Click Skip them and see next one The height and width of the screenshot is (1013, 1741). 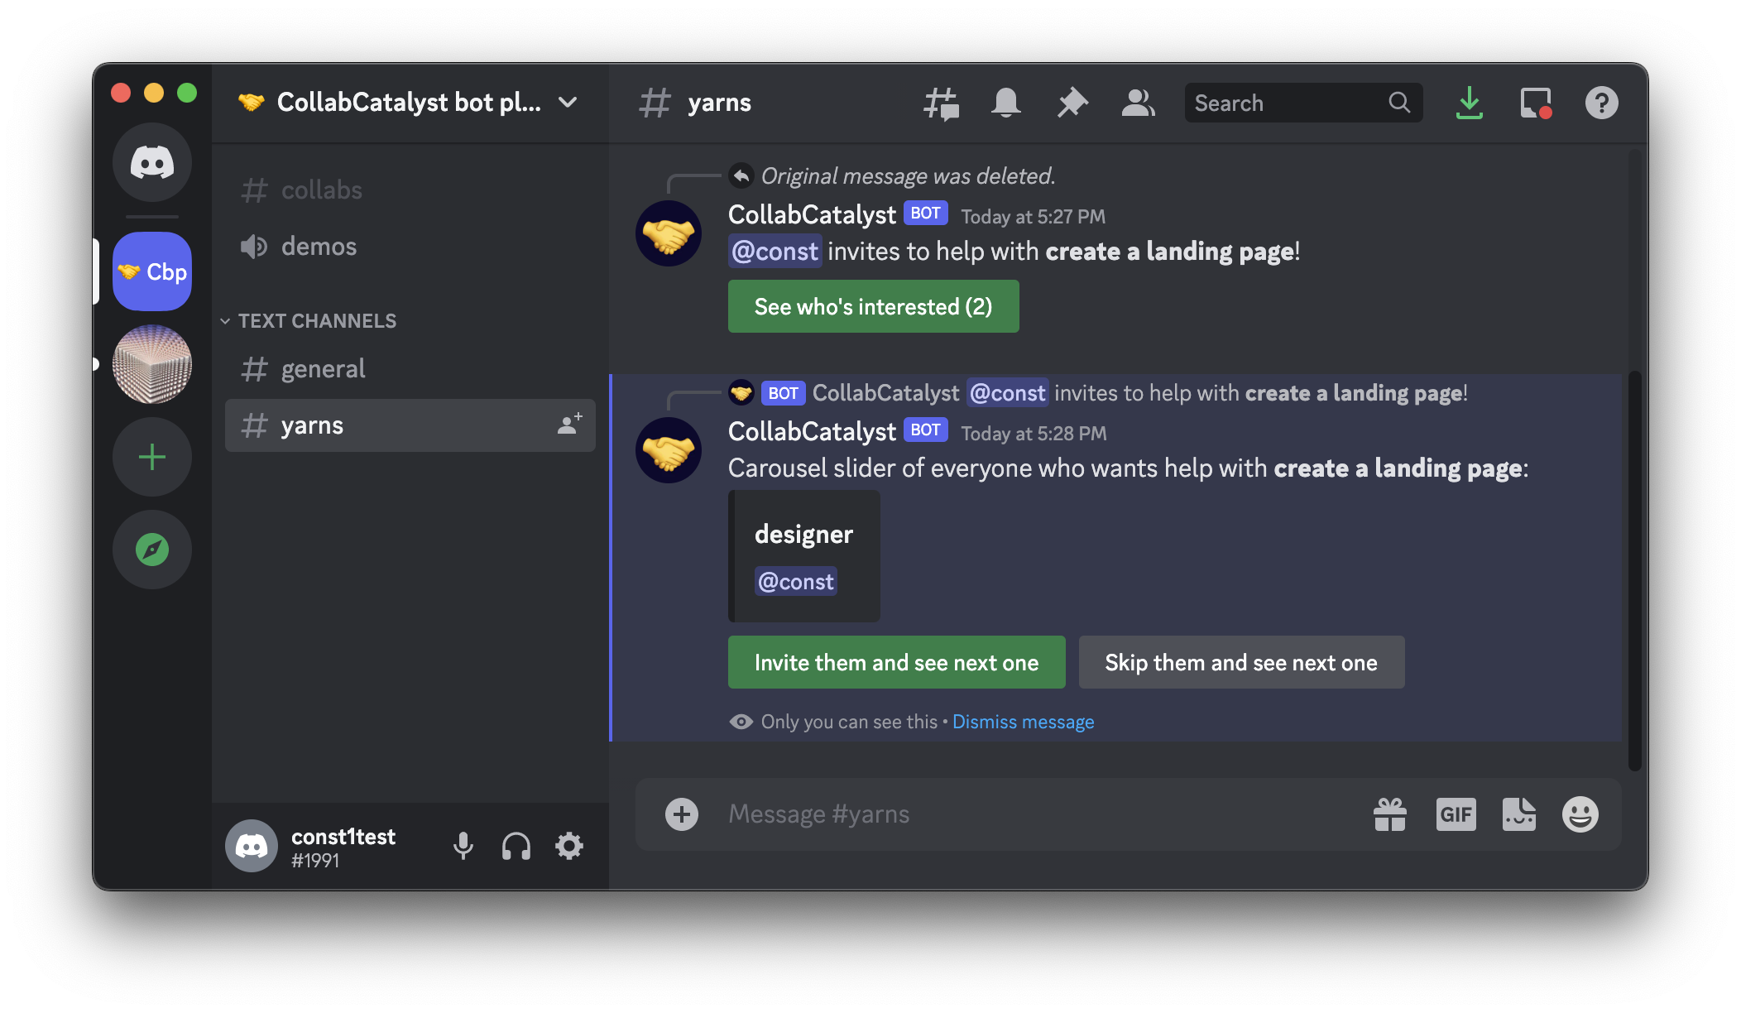[x=1241, y=662]
